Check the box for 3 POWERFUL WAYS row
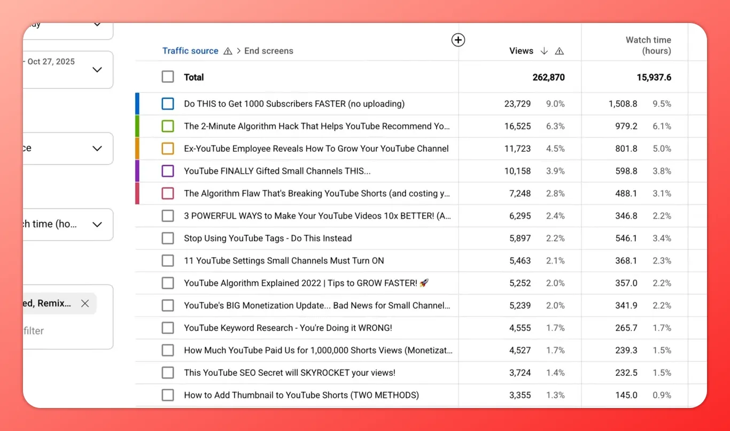 coord(168,215)
